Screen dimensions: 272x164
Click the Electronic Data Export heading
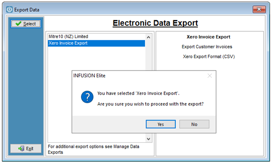(155, 23)
